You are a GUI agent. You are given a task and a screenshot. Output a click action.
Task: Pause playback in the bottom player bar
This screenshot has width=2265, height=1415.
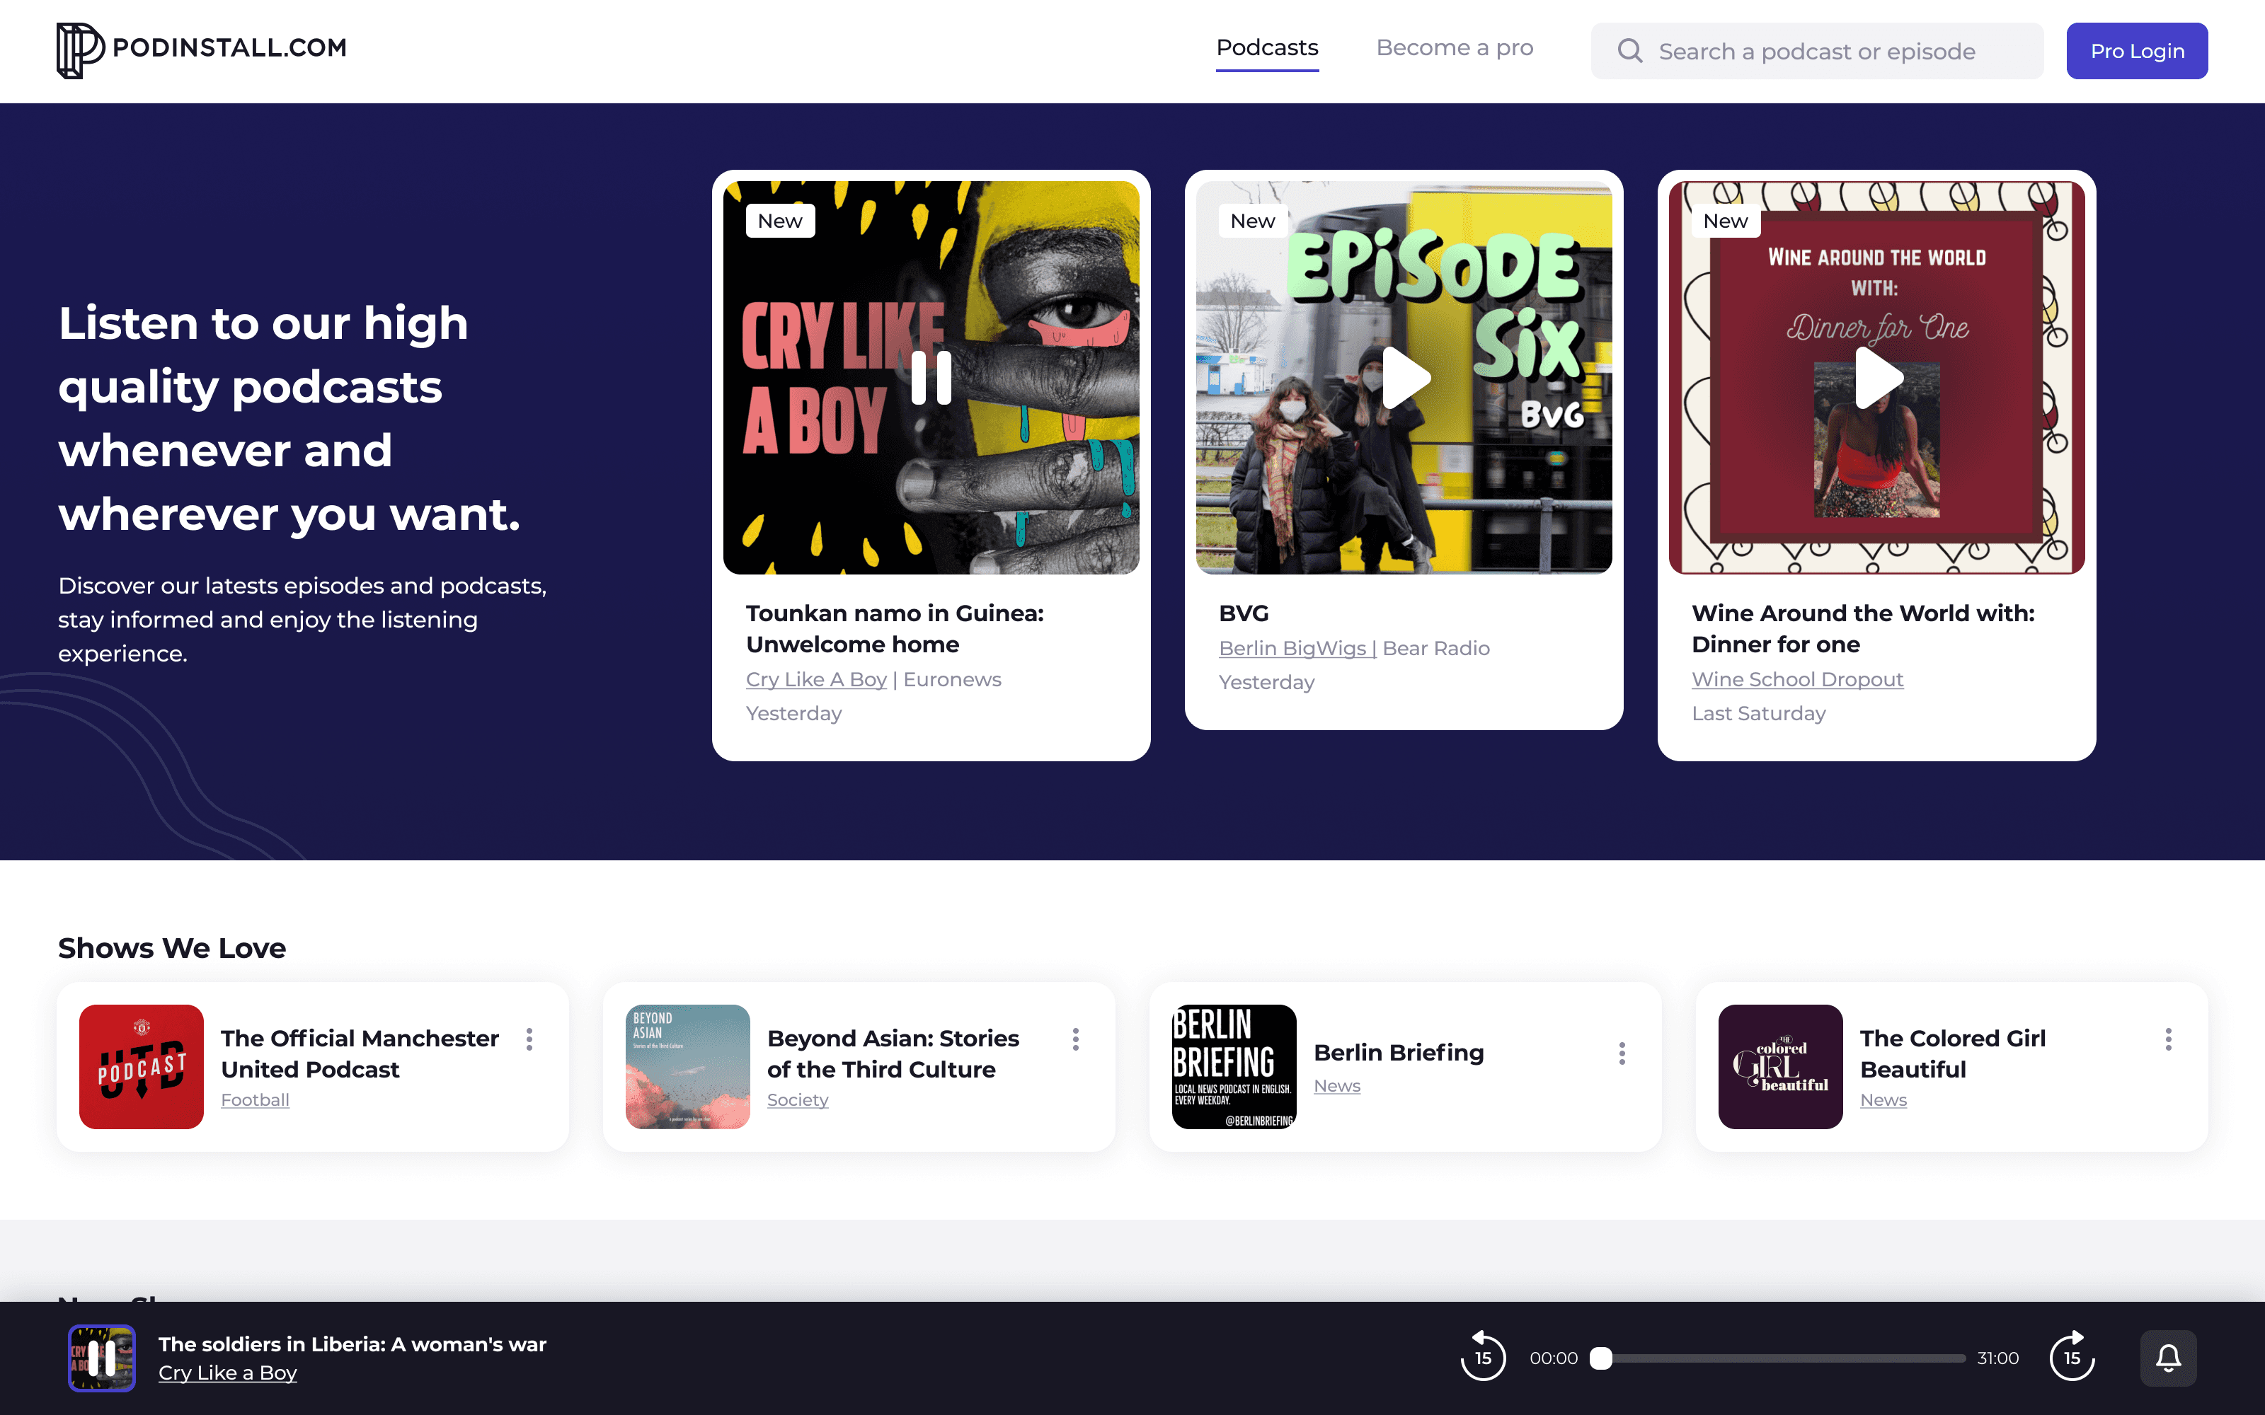click(102, 1358)
